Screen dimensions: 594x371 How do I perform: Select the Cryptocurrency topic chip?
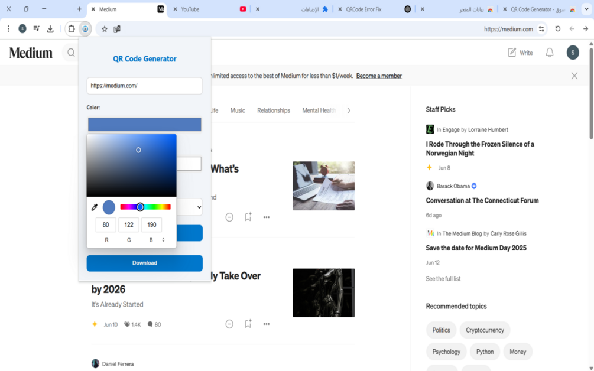tap(485, 330)
